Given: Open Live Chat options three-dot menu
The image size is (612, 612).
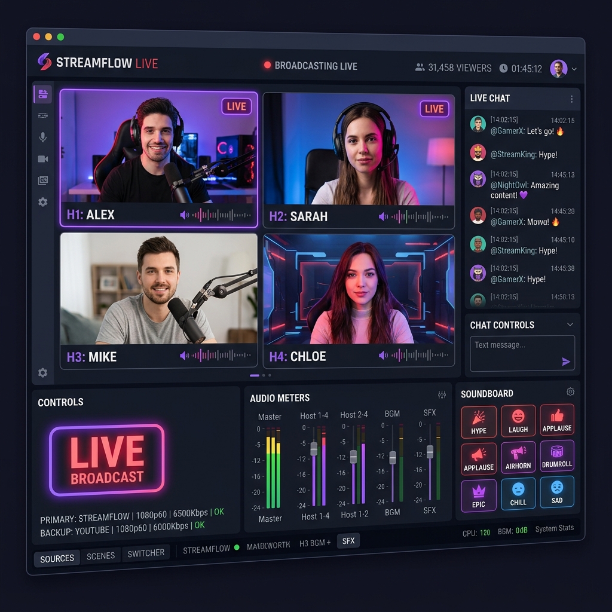Looking at the screenshot, I should 571,99.
